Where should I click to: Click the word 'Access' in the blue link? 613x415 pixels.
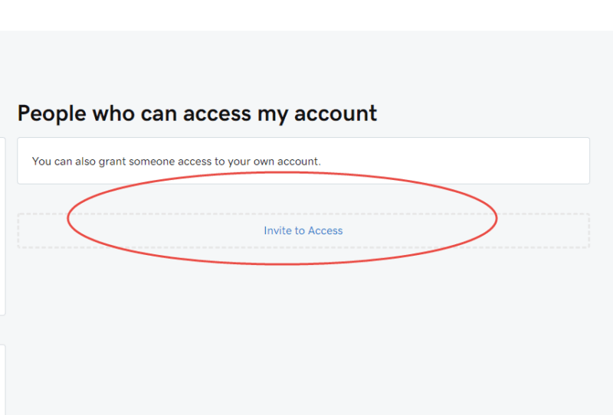point(325,230)
